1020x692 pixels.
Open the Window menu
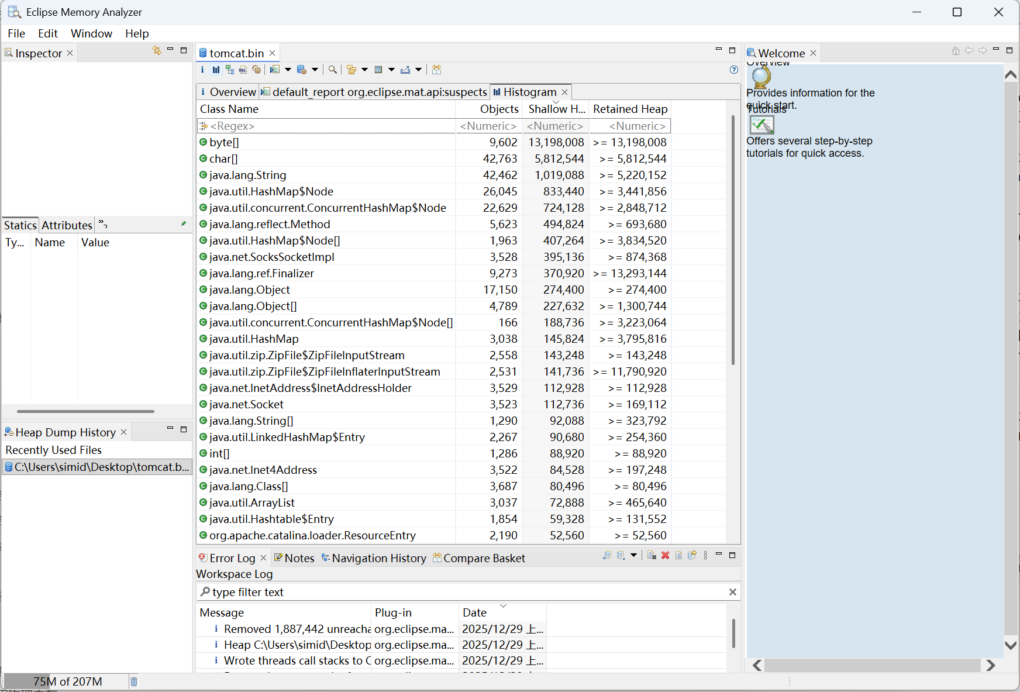click(91, 33)
